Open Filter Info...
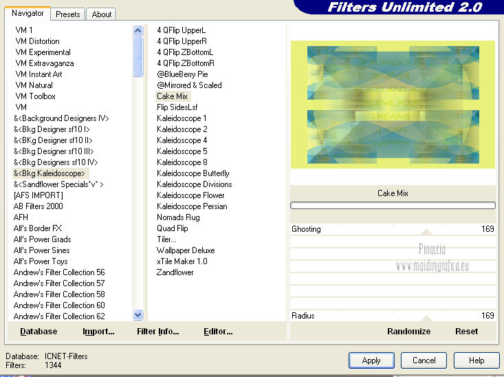Viewport: 504px width, 377px height. [158, 332]
